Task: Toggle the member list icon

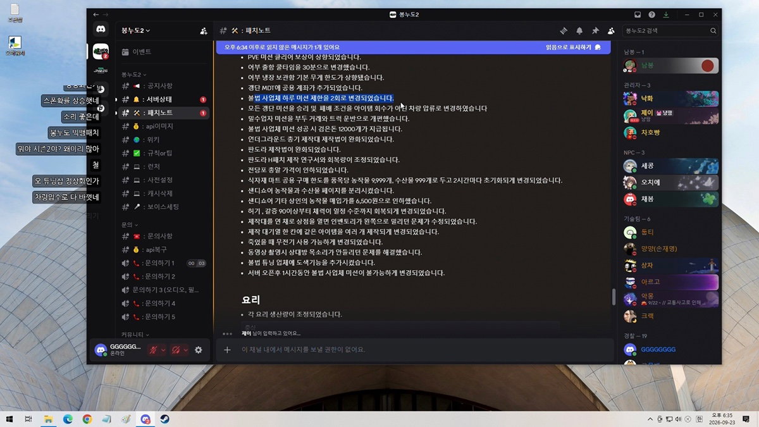Action: pyautogui.click(x=611, y=30)
